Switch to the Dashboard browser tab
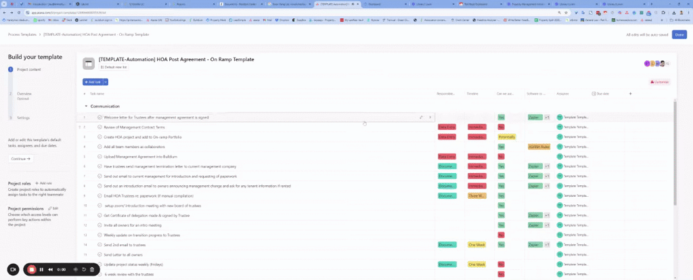Image resolution: width=693 pixels, height=280 pixels. (387, 4)
